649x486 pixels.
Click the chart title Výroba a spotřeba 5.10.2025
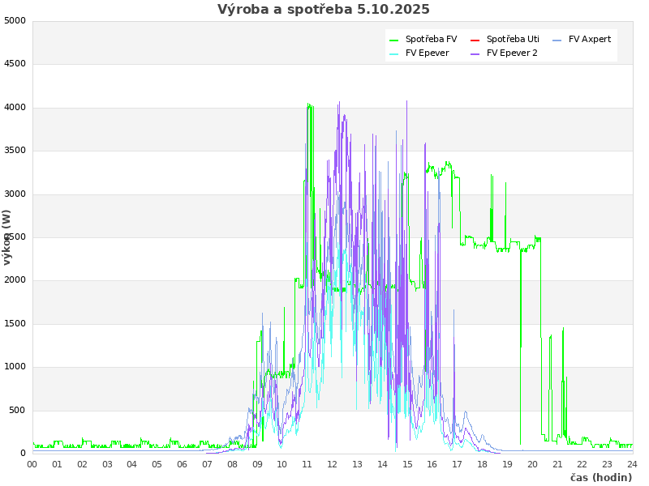pyautogui.click(x=324, y=10)
